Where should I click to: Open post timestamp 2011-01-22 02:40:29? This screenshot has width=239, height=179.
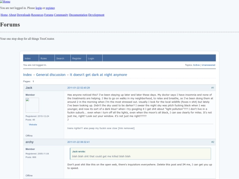[x=78, y=88]
